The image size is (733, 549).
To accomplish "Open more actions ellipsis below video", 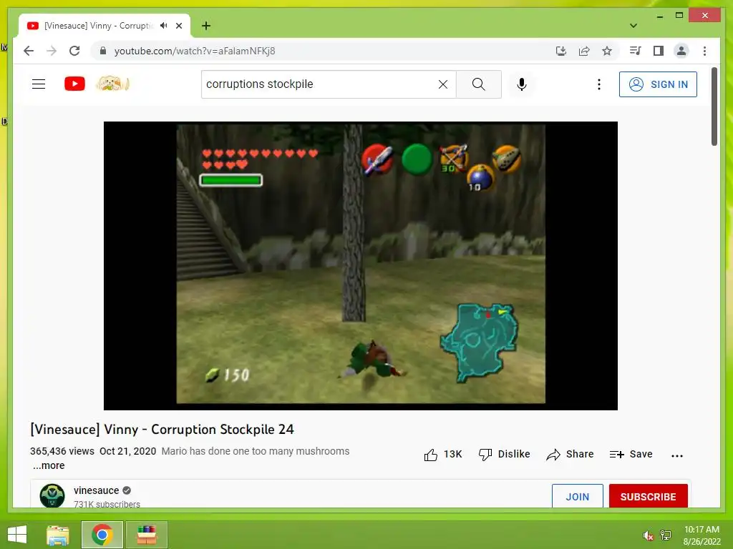I will point(677,455).
